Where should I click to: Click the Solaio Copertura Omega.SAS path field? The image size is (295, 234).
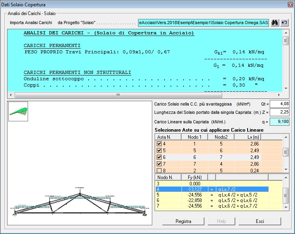[203, 23]
